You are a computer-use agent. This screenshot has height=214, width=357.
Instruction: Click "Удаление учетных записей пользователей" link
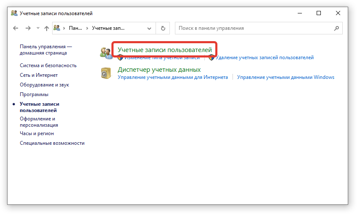pyautogui.click(x=265, y=57)
